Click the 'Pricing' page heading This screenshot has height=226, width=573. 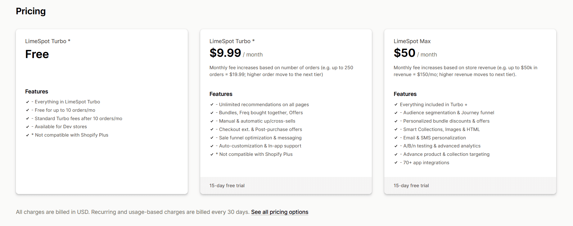pos(31,11)
